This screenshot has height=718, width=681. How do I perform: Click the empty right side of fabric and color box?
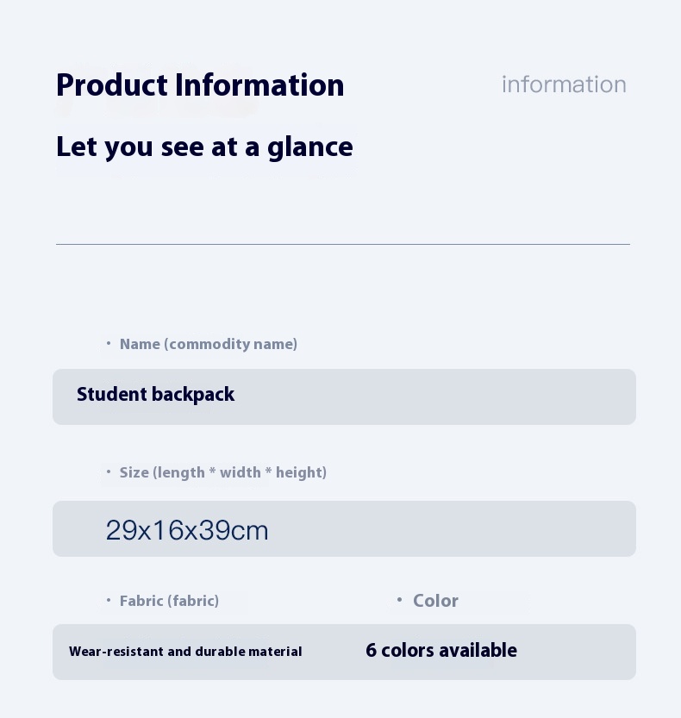click(577, 652)
